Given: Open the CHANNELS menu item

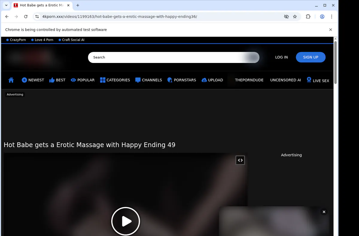Looking at the screenshot, I should 148,80.
